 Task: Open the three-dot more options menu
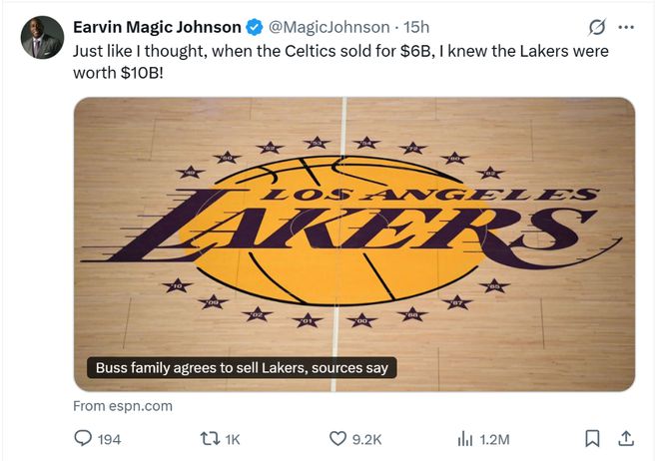[x=626, y=27]
